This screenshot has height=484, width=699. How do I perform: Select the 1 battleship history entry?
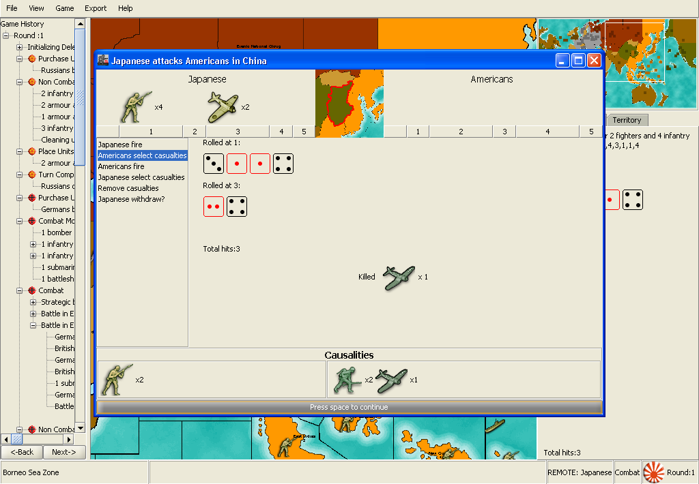(57, 279)
